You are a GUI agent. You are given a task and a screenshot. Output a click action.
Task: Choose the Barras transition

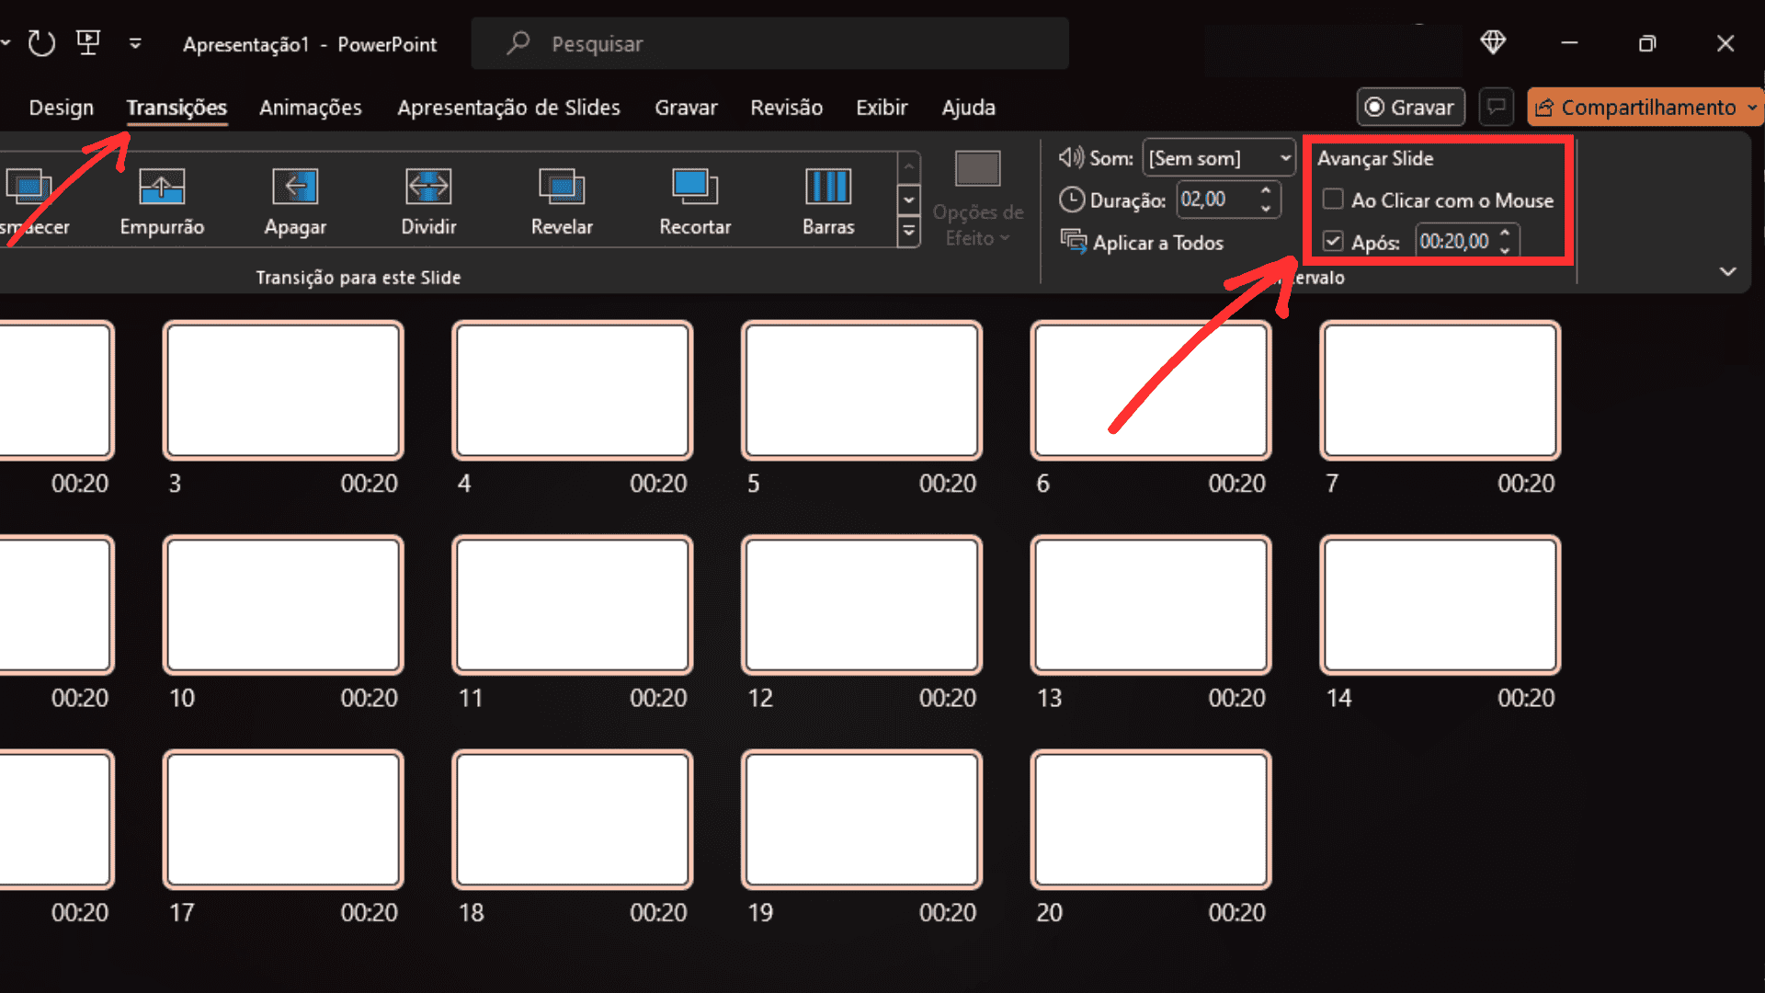pyautogui.click(x=828, y=201)
